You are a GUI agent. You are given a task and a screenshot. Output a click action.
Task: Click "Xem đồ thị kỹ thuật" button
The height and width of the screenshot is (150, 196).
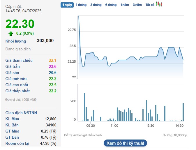click(x=125, y=143)
